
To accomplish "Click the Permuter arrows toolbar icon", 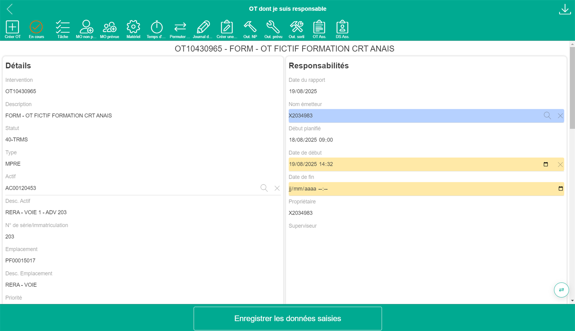I will (x=180, y=27).
